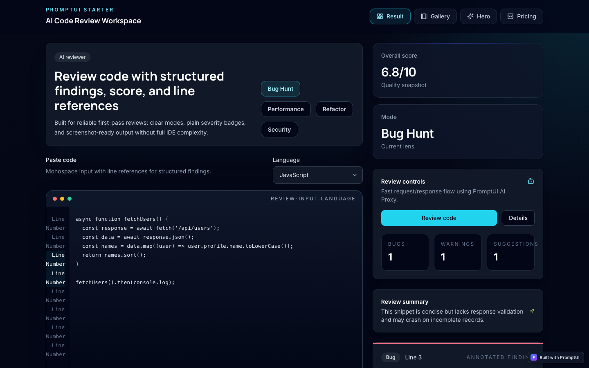The width and height of the screenshot is (589, 368).
Task: Choose the Refactor review mode
Action: (x=334, y=109)
